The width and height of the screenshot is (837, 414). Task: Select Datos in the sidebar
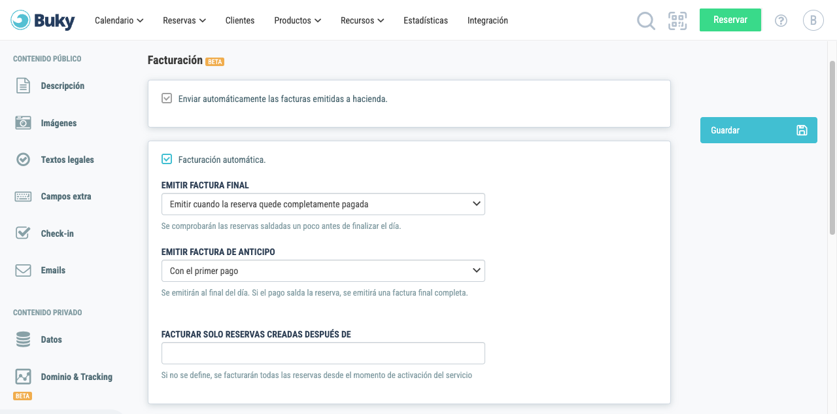52,339
